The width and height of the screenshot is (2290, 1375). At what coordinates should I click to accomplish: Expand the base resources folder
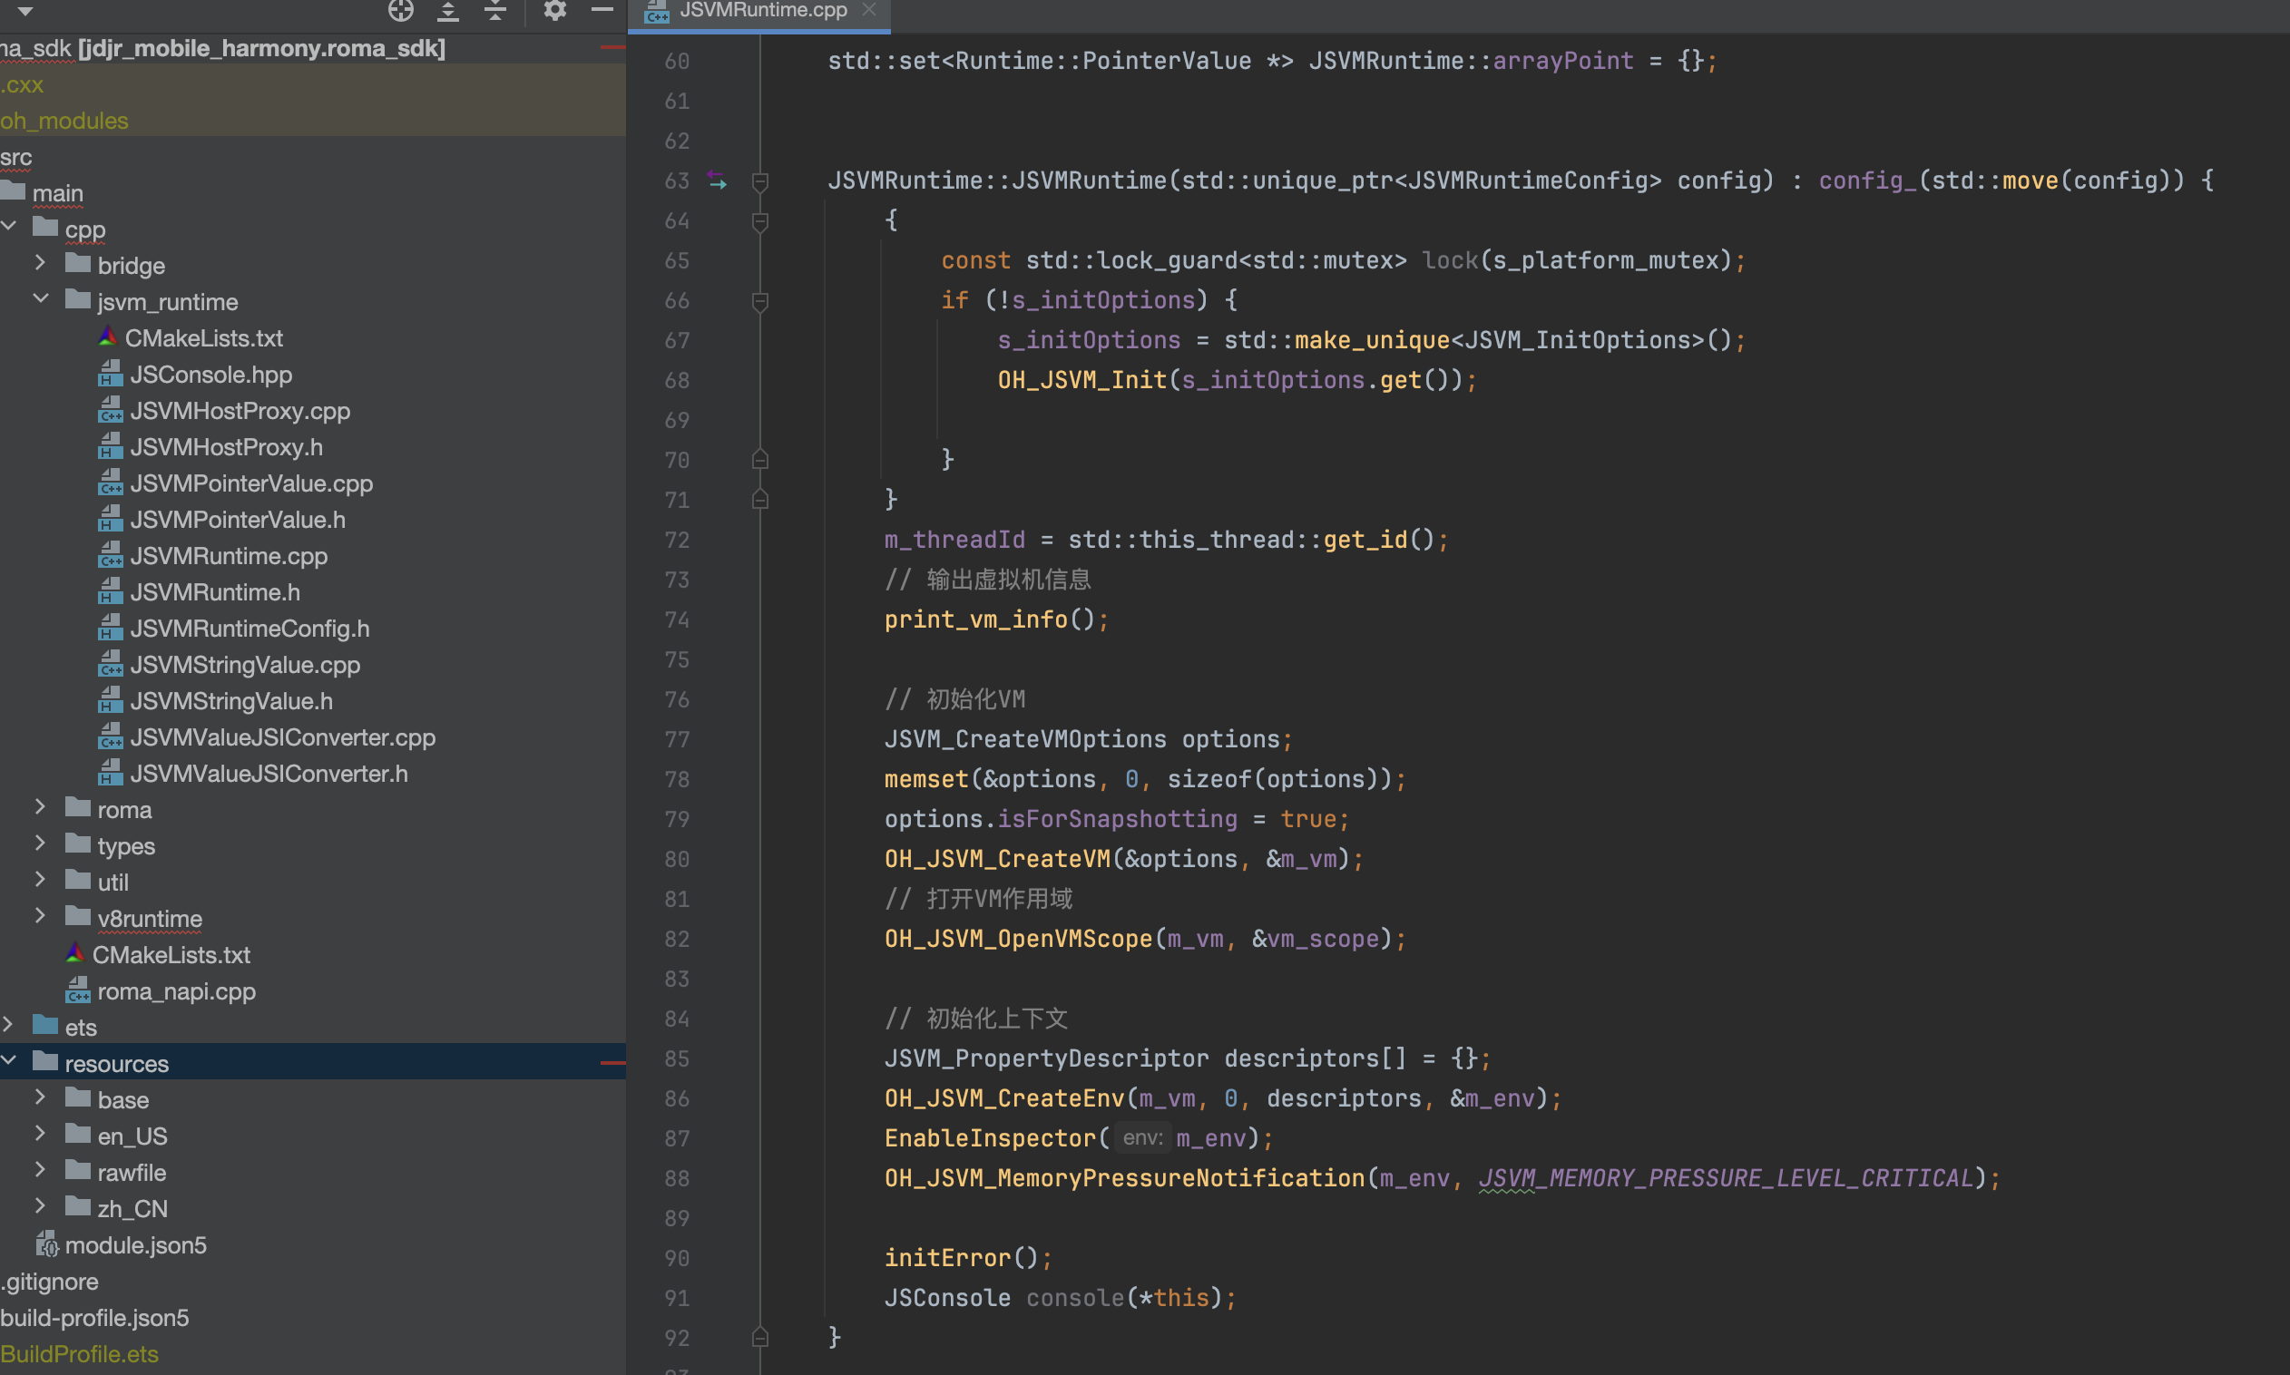click(x=41, y=1098)
